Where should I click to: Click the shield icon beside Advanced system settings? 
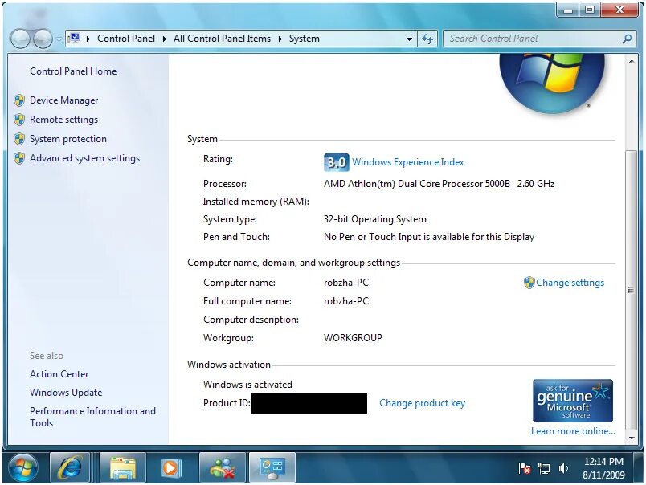click(x=19, y=158)
